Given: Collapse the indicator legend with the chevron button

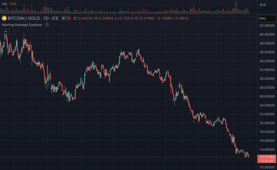Looking at the screenshot, I should 6,31.
